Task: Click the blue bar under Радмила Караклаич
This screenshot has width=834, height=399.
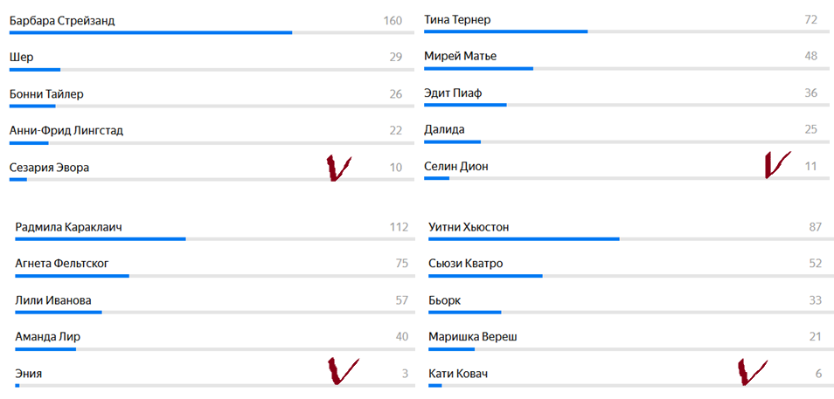Action: (101, 239)
